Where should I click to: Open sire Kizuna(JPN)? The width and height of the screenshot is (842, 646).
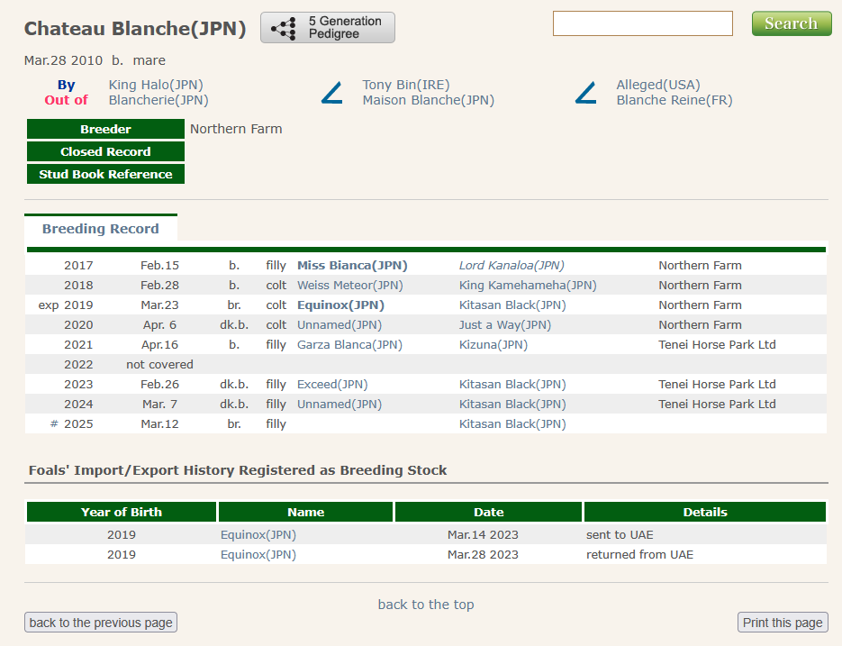pyautogui.click(x=493, y=345)
